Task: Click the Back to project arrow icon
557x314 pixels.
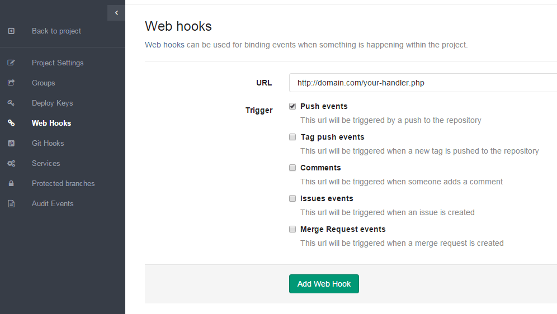Action: (x=11, y=31)
